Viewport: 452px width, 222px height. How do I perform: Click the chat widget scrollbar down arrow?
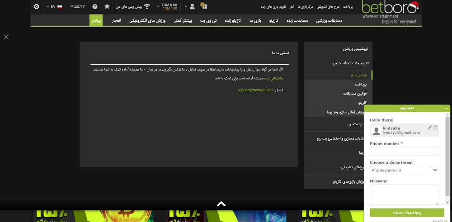(447, 203)
